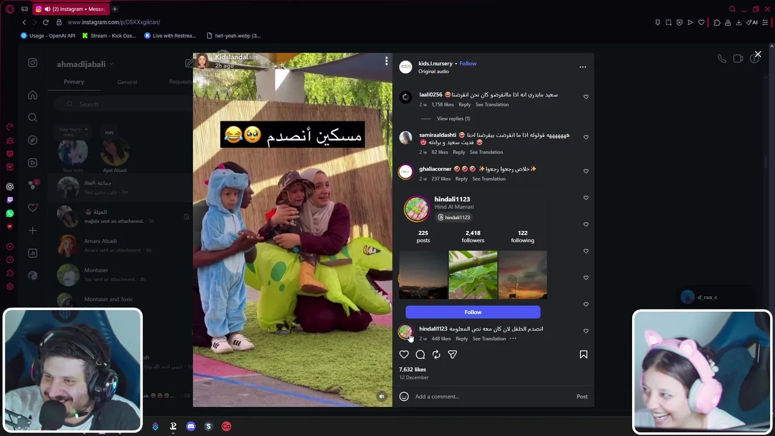The height and width of the screenshot is (436, 775).
Task: Open the Dashboard chart icon in sidebar
Action: [33, 253]
